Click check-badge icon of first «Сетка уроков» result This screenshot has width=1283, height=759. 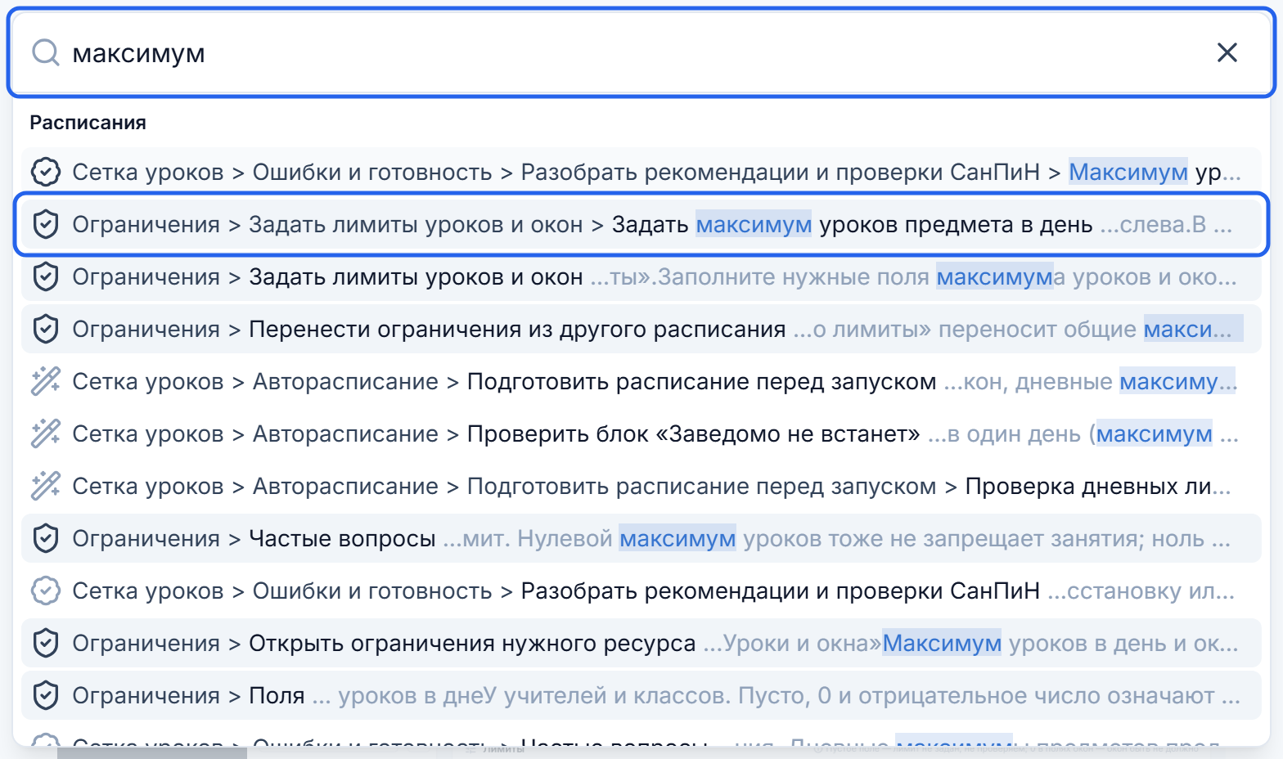(x=46, y=172)
